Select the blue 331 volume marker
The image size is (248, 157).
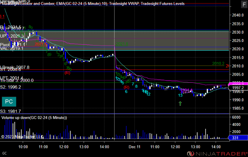(x=238, y=137)
